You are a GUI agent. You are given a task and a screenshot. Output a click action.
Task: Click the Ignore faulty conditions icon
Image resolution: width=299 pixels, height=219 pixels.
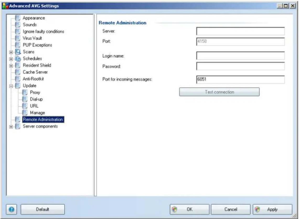(18, 32)
